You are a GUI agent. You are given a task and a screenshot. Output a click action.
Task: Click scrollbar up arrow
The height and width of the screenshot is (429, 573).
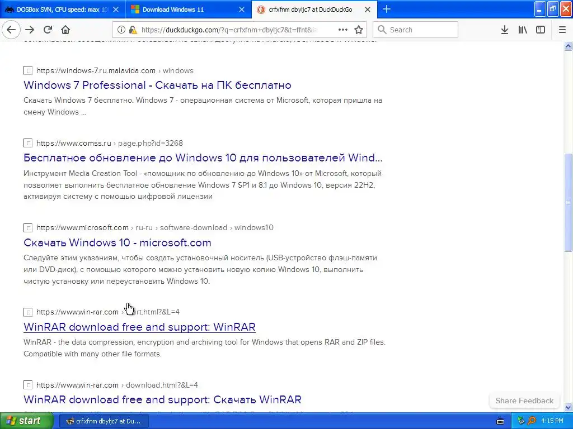click(x=568, y=46)
